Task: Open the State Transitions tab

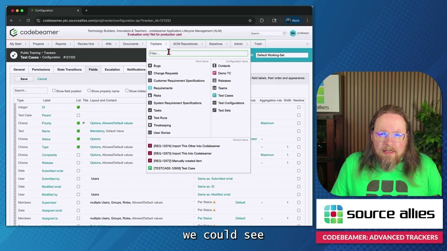Action: (x=69, y=69)
